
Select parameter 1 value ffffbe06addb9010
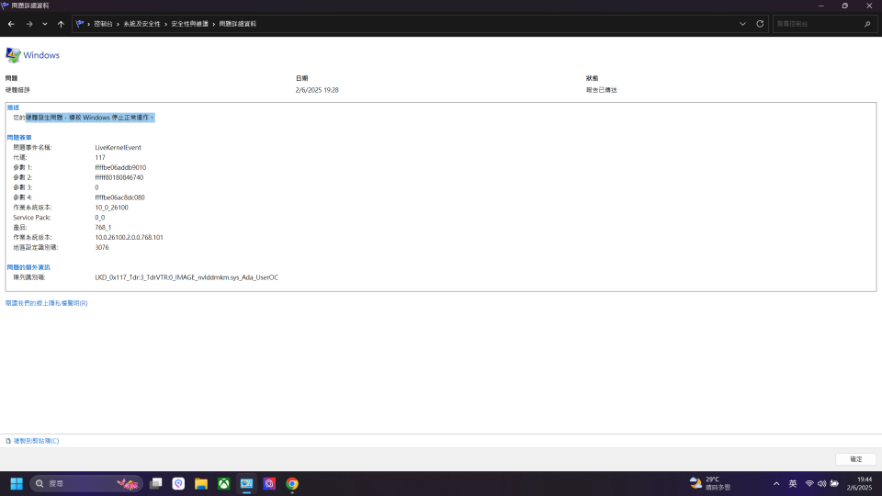point(120,167)
